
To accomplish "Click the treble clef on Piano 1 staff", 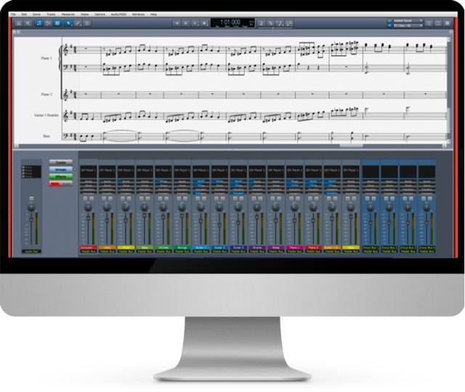I will click(x=69, y=50).
